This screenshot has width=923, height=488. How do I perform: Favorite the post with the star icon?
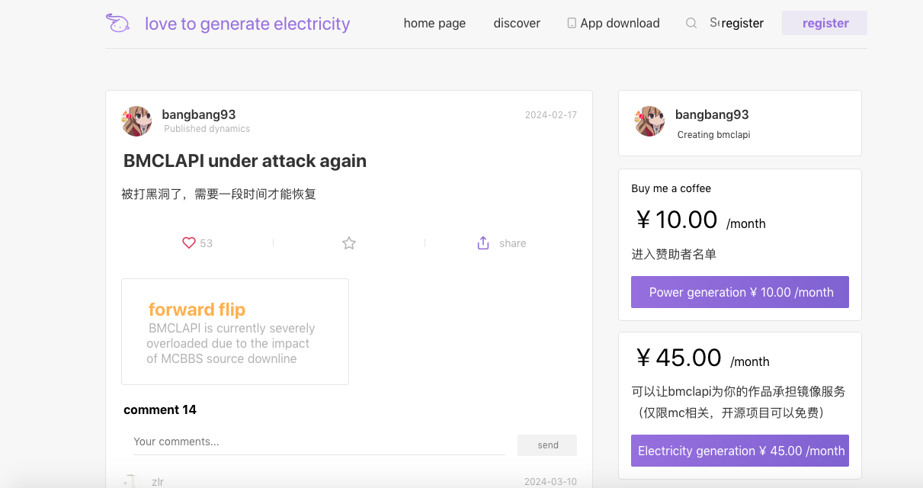tap(349, 243)
